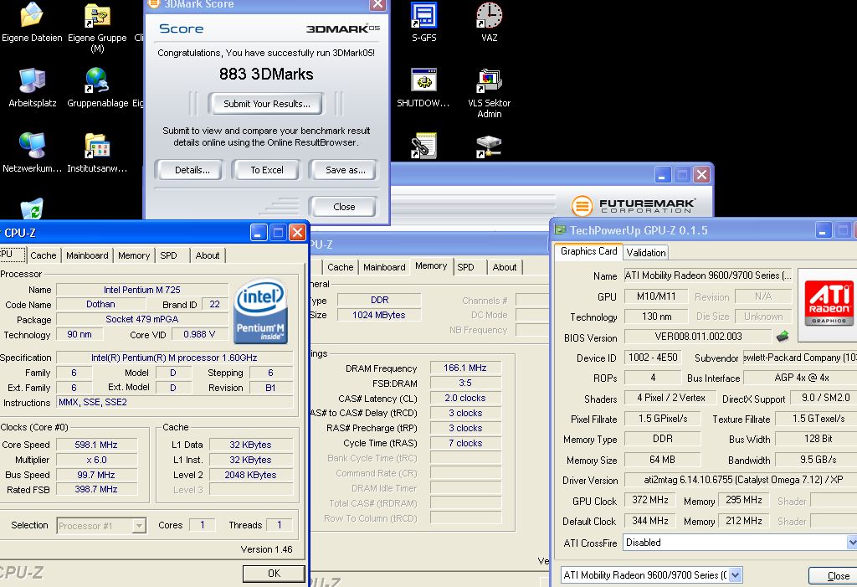Select the Recycle Bin desktop icon
The width and height of the screenshot is (857, 587).
tap(32, 209)
